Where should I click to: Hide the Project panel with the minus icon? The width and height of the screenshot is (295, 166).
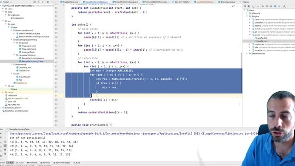pyautogui.click(x=52, y=2)
